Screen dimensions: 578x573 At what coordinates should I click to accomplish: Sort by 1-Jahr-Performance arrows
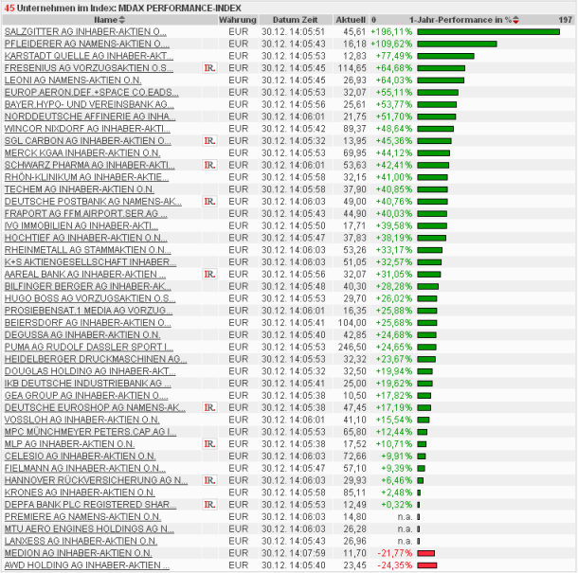point(516,20)
